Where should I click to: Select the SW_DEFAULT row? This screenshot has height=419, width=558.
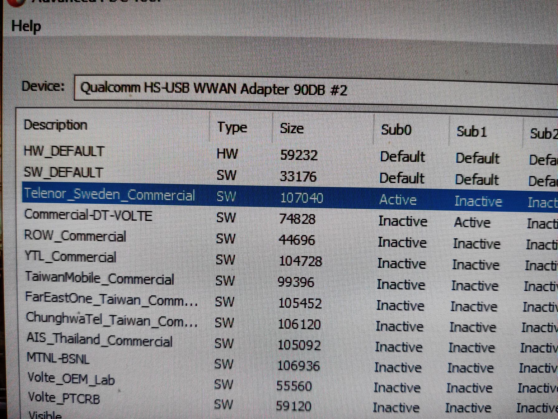coord(290,176)
